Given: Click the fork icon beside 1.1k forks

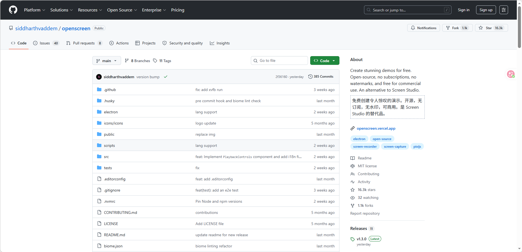Looking at the screenshot, I should pos(353,205).
